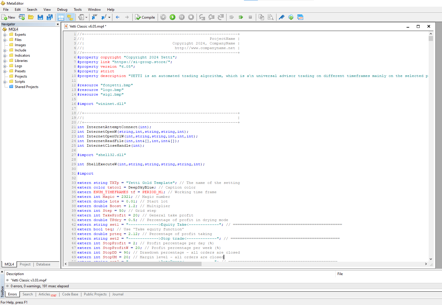
Task: Select the Images folder in Navigator
Action: point(20,45)
